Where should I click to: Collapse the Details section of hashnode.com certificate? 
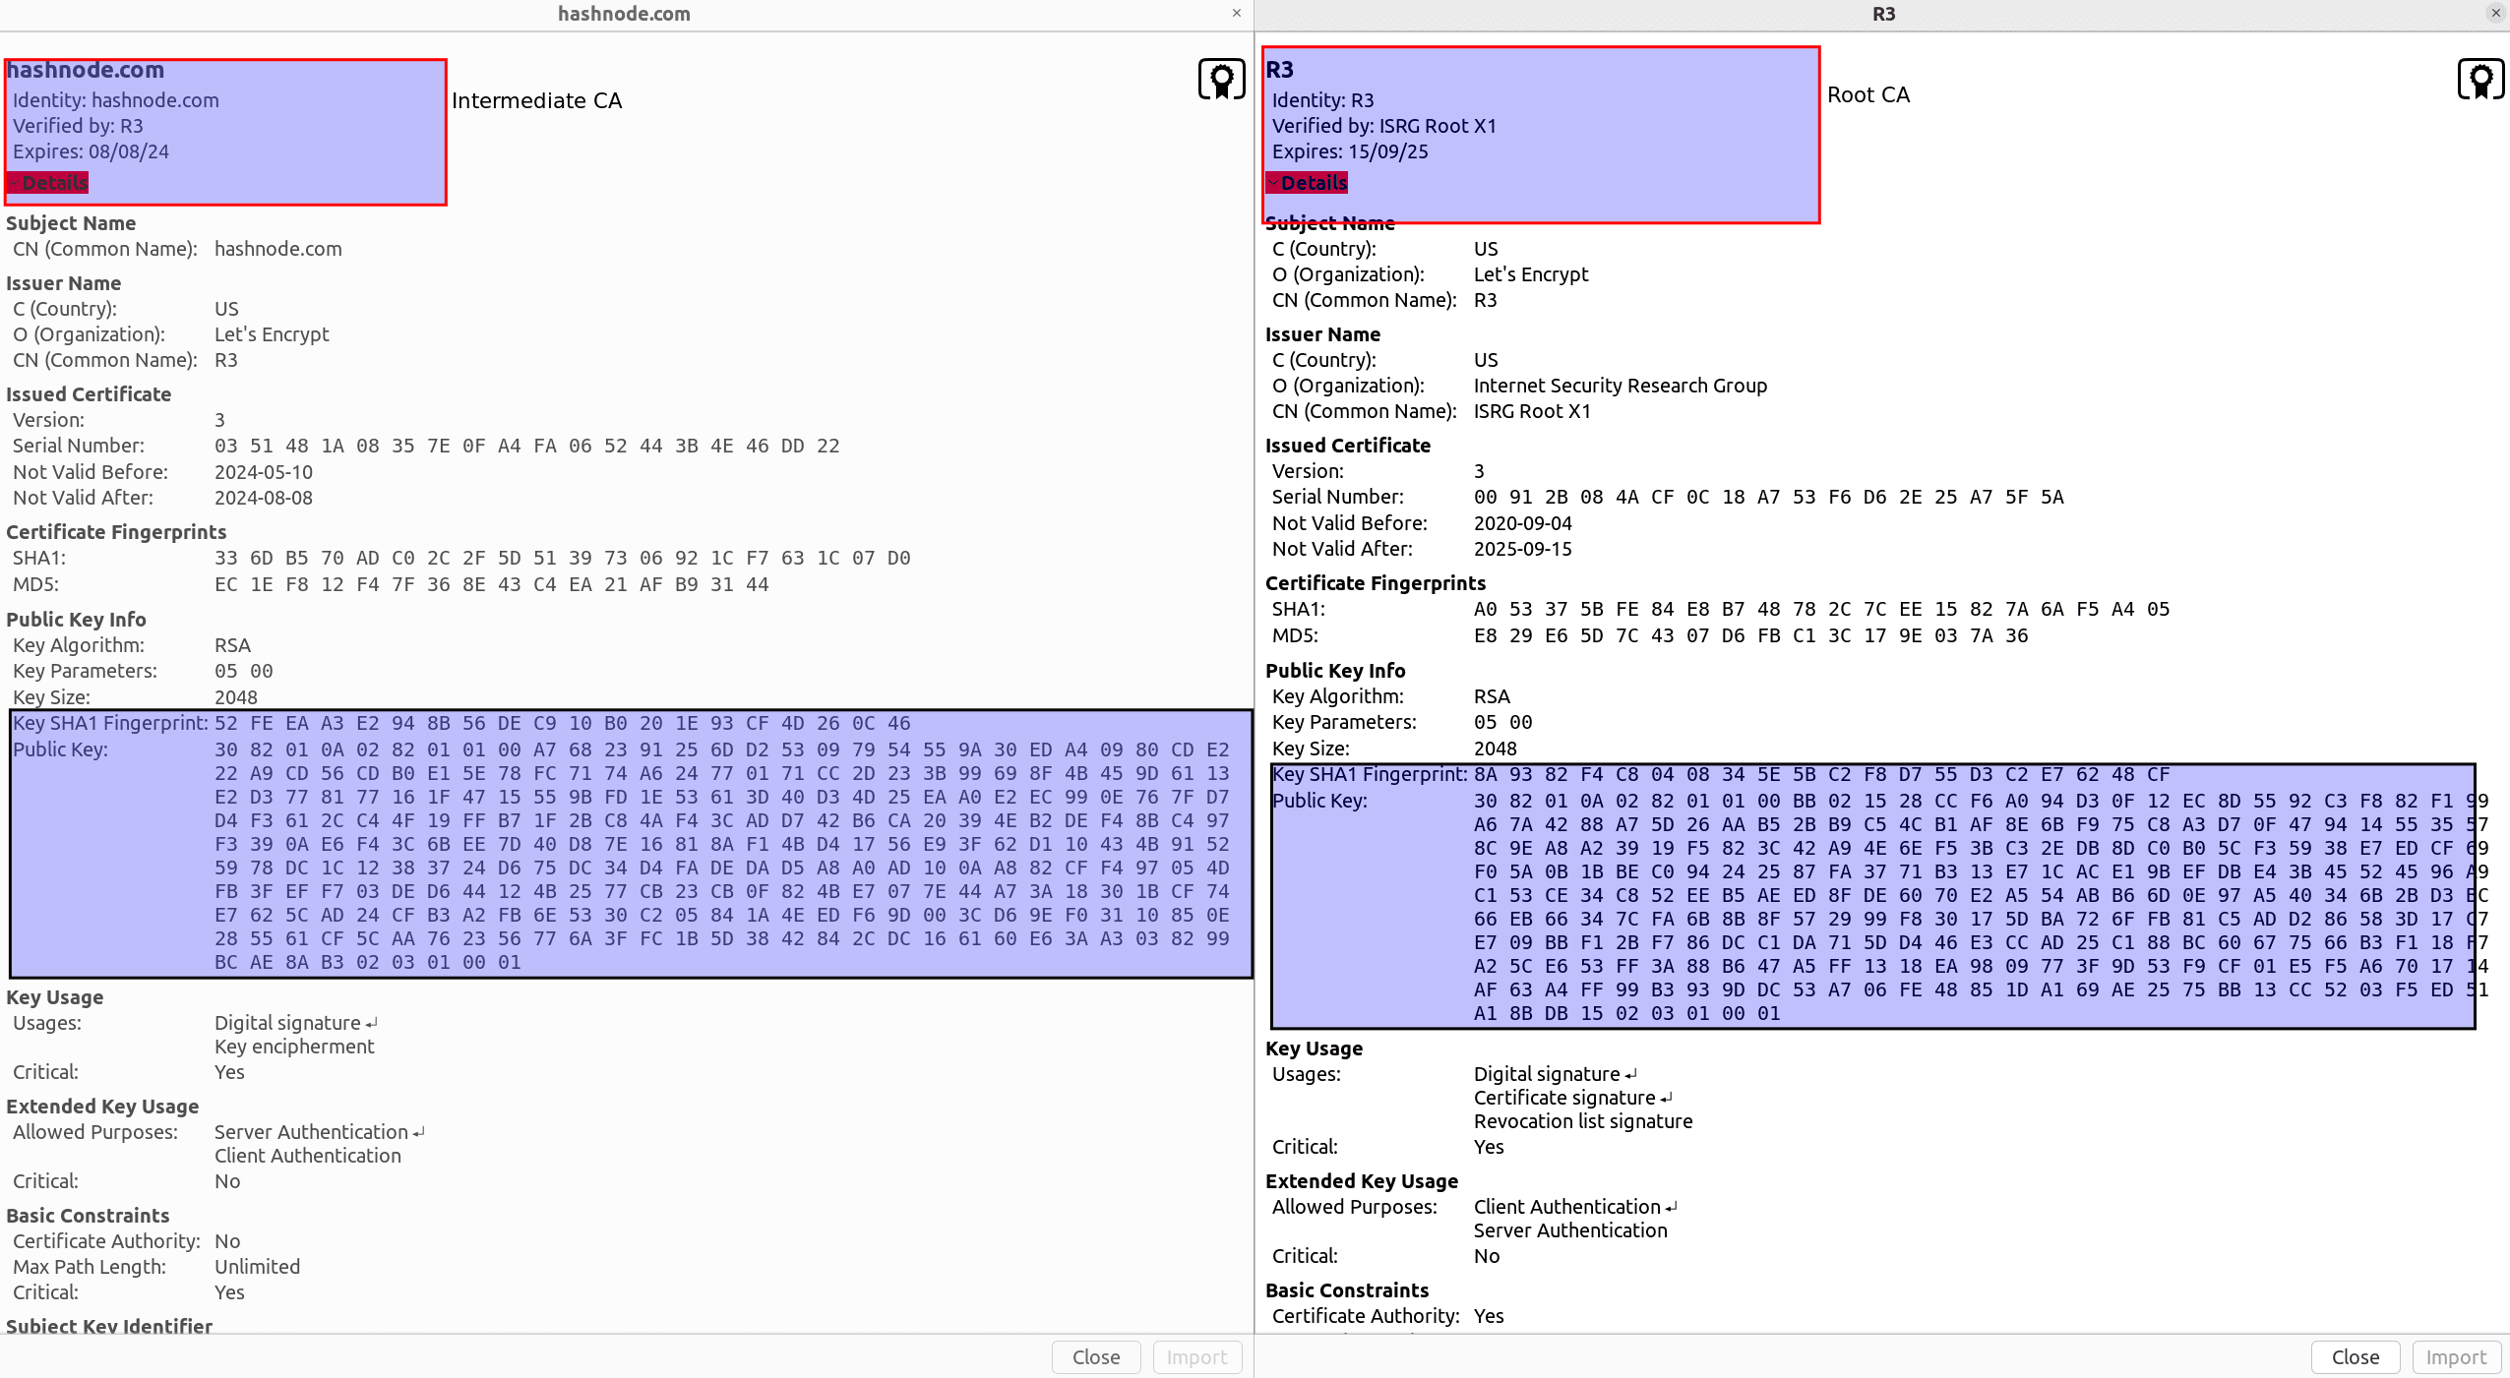47,183
